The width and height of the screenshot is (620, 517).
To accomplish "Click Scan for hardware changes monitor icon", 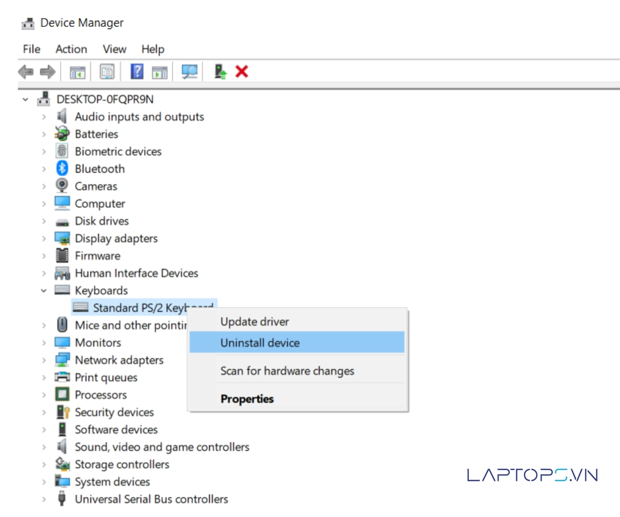I will click(x=190, y=72).
